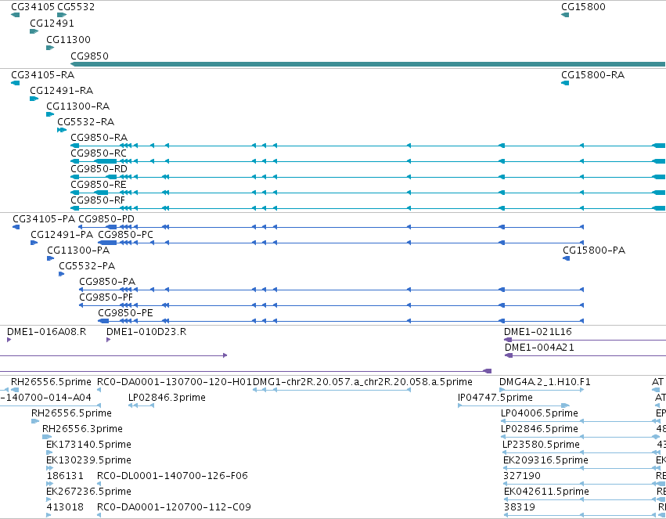Open the LP04006.5prime EST label
666x519 pixels.
pyautogui.click(x=539, y=413)
